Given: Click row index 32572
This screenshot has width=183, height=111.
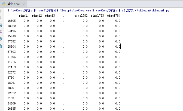Looking at the screenshot, I should coord(11,72).
